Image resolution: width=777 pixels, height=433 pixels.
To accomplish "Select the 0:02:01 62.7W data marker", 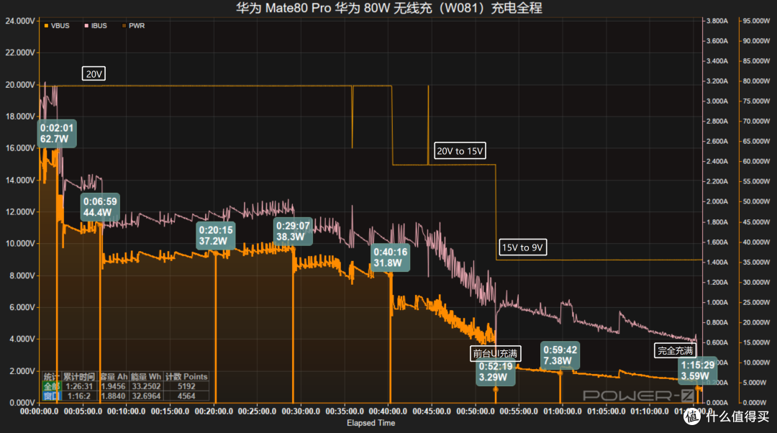I will (x=57, y=133).
